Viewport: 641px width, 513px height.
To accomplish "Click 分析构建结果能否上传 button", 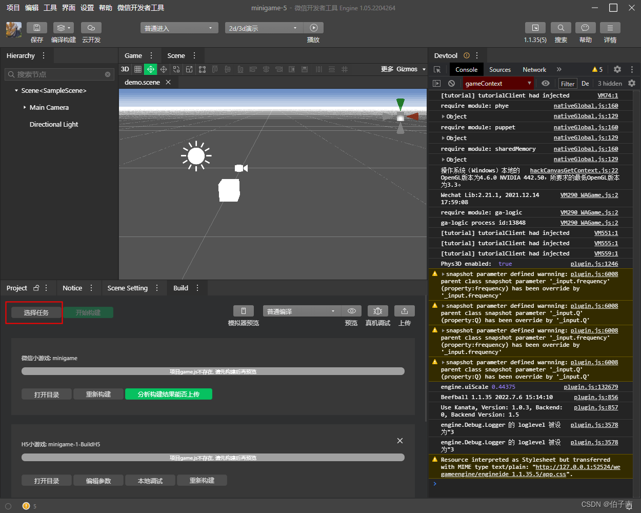I will (169, 394).
